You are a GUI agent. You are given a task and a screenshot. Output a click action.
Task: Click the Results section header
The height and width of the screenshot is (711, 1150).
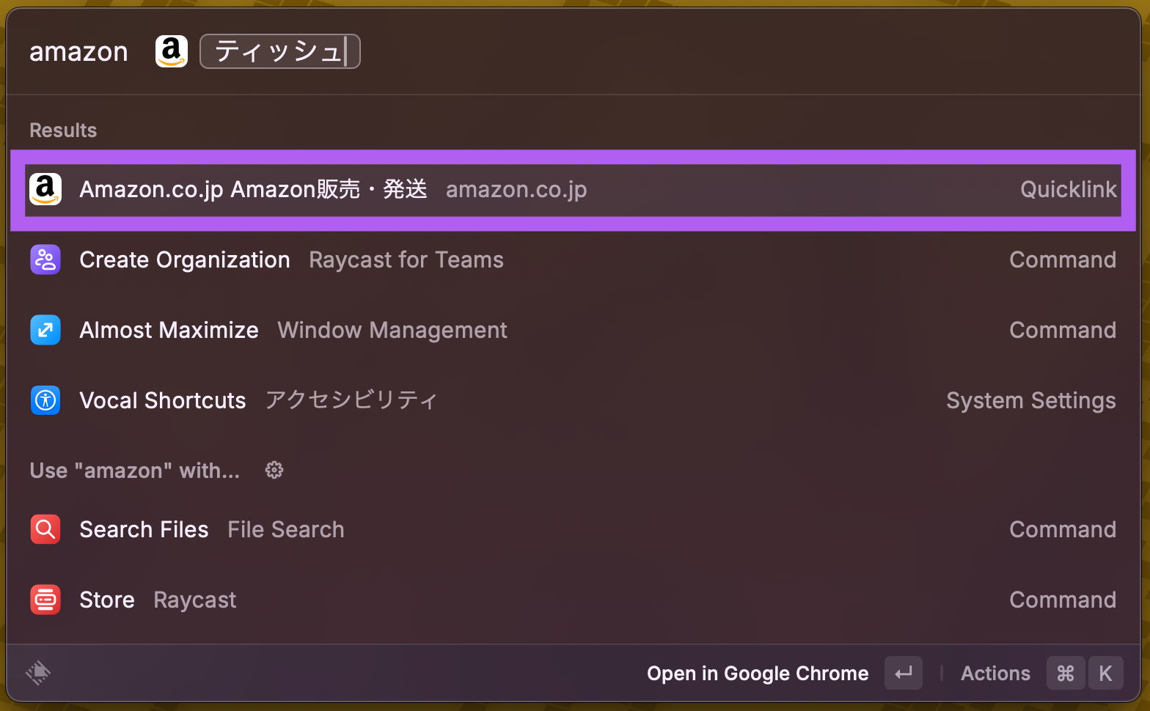63,130
